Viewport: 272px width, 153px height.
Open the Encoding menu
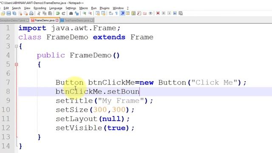[x=40, y=8]
